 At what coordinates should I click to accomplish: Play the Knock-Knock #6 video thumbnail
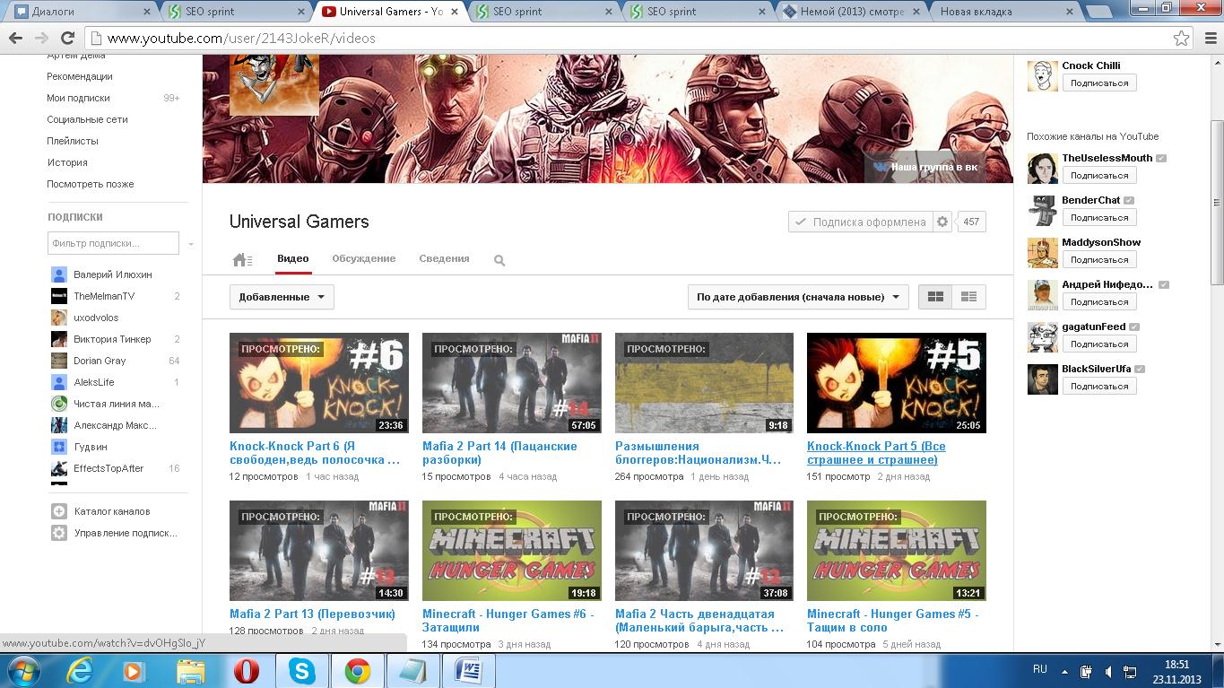pyautogui.click(x=319, y=383)
